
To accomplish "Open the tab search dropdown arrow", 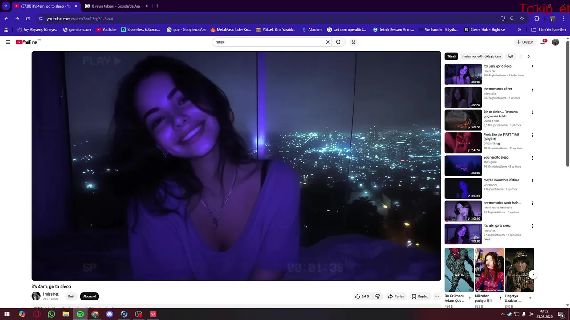I will [x=6, y=6].
